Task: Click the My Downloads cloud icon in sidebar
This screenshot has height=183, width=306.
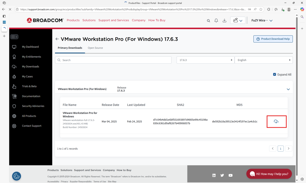Action: [14, 67]
